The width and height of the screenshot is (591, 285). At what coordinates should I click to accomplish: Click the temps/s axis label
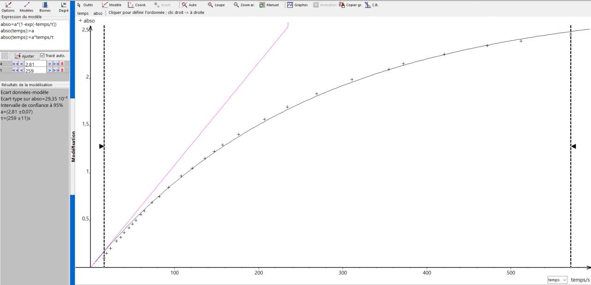[x=580, y=280]
